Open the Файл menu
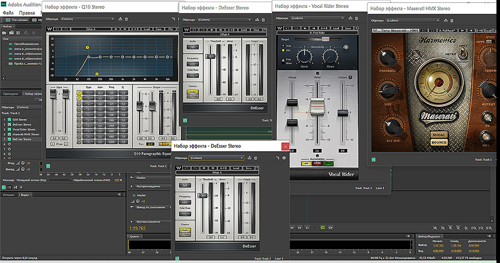This screenshot has width=500, height=263. point(8,13)
